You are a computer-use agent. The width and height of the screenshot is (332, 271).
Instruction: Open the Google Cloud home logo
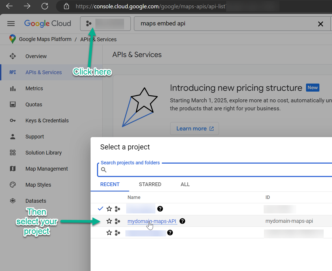pos(48,24)
